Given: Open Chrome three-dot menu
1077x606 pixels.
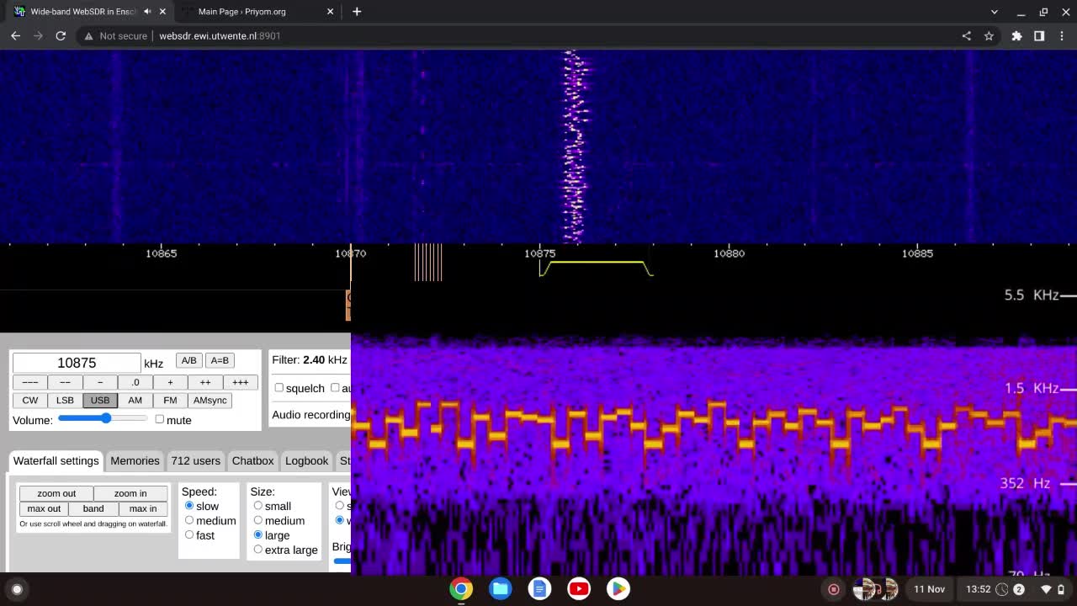Looking at the screenshot, I should 1061,36.
